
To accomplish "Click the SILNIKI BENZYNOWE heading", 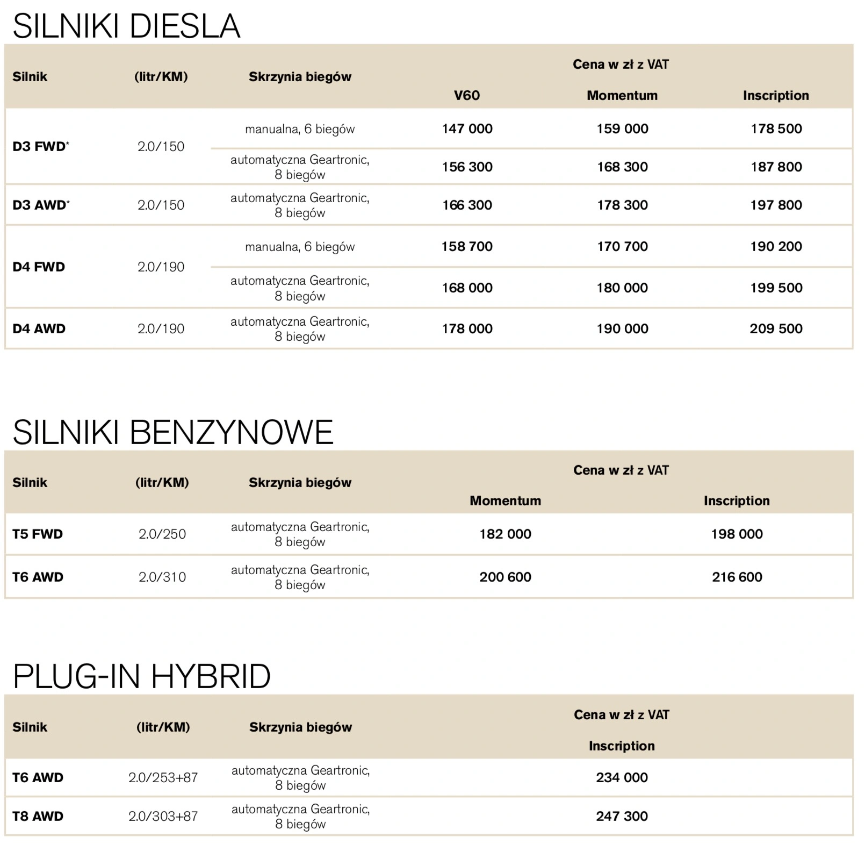I will [173, 432].
